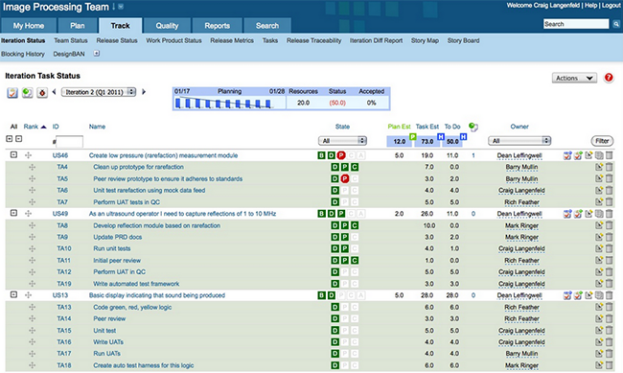
Task: Open the Iteration 2 (Q1 2011) dropdown
Action: click(x=99, y=92)
